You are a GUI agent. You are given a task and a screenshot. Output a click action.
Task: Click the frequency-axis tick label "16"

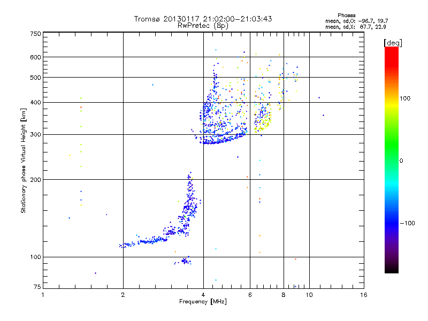pyautogui.click(x=364, y=295)
